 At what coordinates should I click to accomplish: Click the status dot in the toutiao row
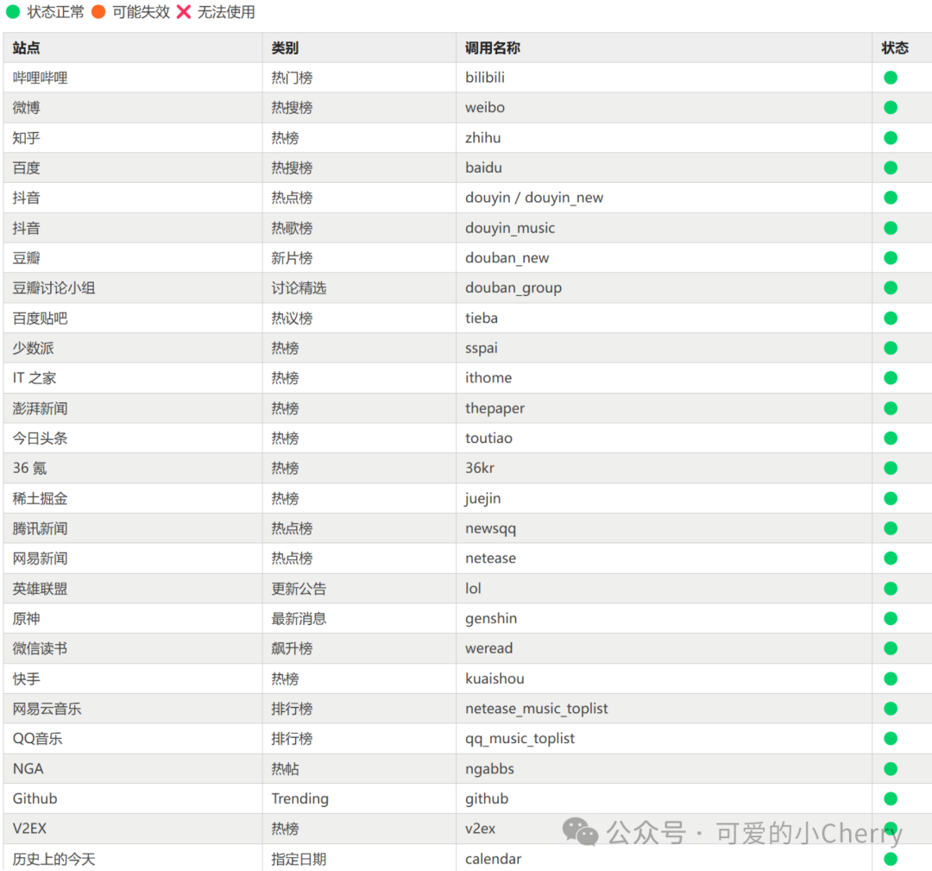click(891, 439)
